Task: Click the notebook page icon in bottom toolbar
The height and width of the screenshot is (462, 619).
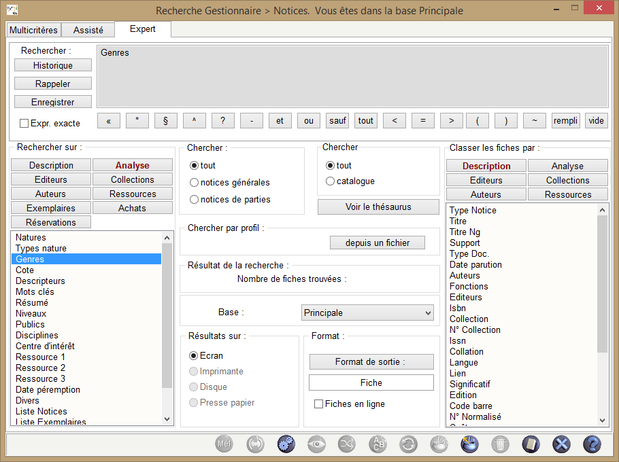Action: [531, 444]
